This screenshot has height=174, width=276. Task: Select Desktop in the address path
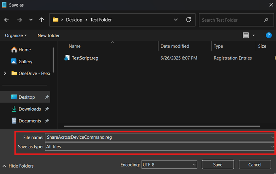point(74,20)
